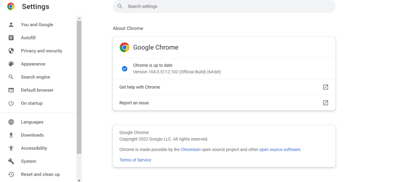Open the open source software link
Viewport: 419px width, 182px height.
[x=279, y=150]
